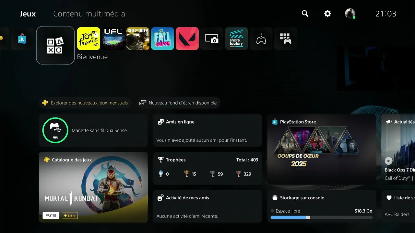Click the Trophées cup icon
This screenshot has height=233, width=415.
[x=160, y=160]
